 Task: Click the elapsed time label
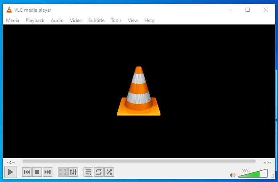click(x=11, y=162)
